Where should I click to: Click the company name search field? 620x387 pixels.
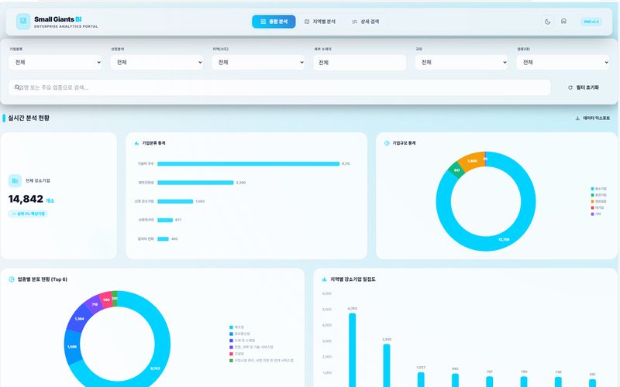pos(280,87)
